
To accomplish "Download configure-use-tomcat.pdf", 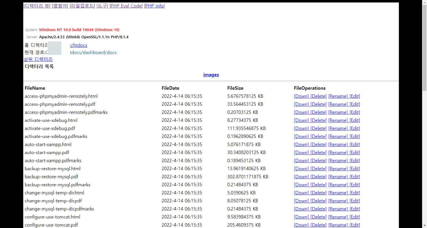I will [301, 225].
